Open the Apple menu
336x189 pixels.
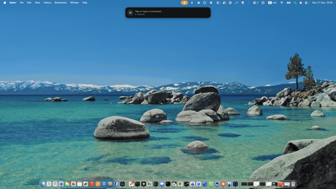click(5, 3)
